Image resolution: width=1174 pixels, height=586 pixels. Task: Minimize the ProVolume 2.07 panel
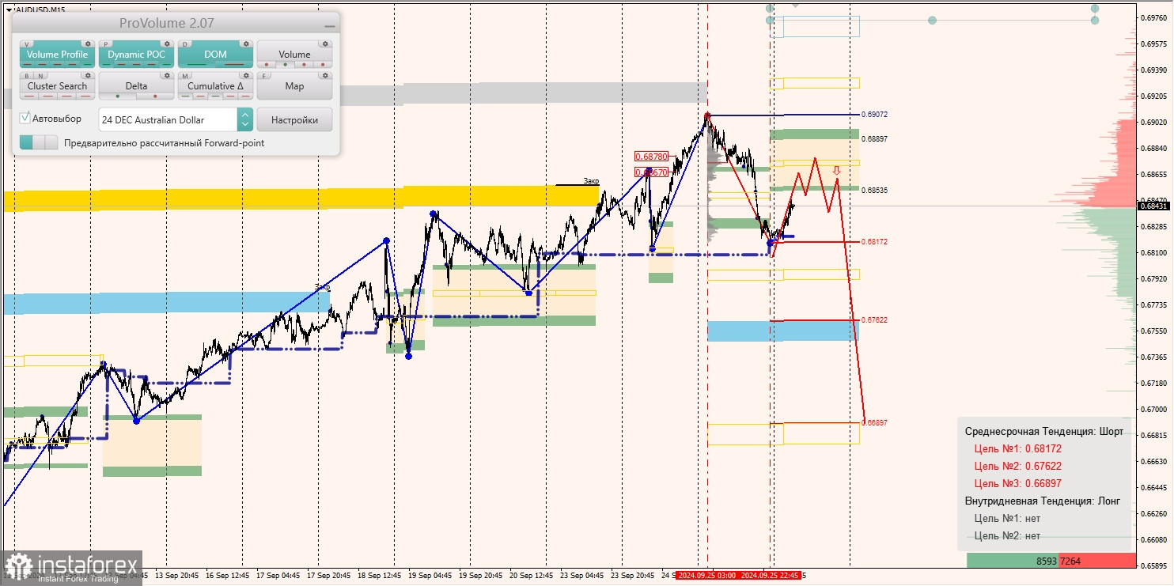[330, 26]
